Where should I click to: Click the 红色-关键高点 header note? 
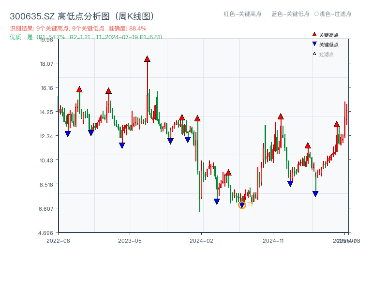(243, 14)
